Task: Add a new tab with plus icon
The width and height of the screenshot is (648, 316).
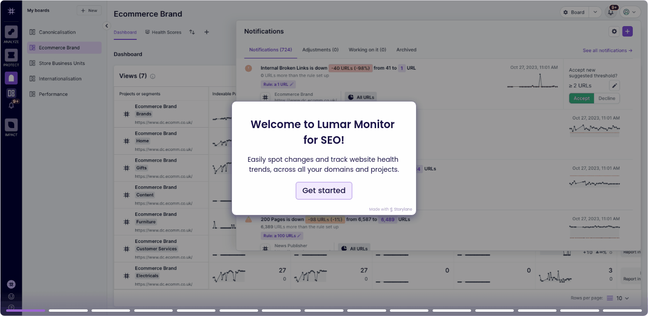Action: (206, 32)
